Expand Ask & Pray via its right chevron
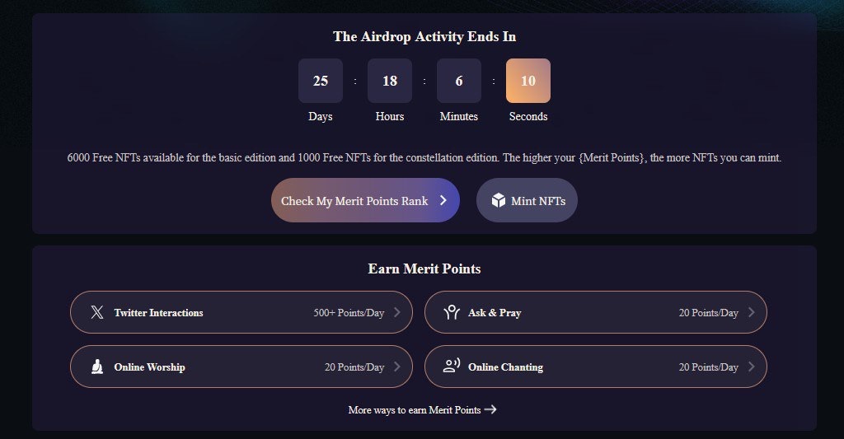The image size is (844, 439). [x=751, y=312]
